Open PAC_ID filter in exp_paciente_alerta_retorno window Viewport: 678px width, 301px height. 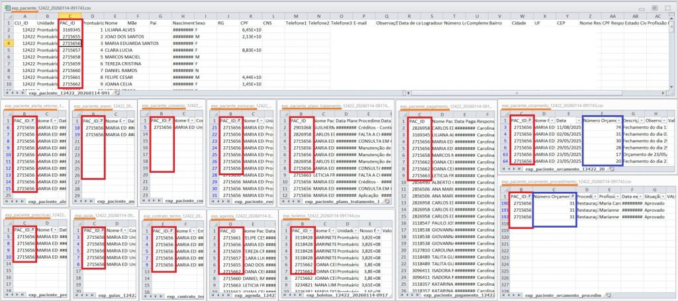click(32, 121)
